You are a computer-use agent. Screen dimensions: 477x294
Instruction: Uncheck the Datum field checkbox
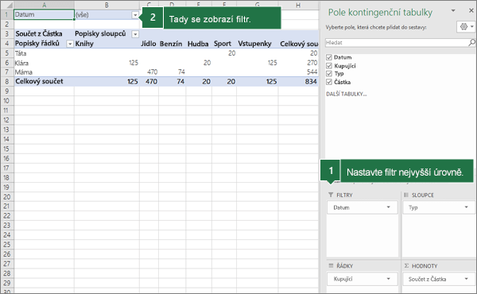[329, 57]
